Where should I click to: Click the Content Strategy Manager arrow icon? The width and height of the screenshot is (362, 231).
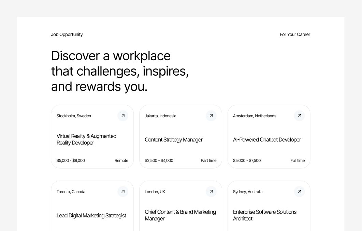[x=211, y=116]
